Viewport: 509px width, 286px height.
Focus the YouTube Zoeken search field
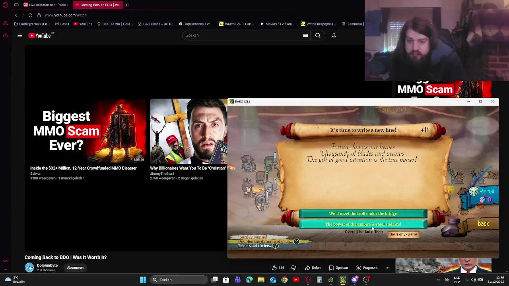[x=243, y=35]
